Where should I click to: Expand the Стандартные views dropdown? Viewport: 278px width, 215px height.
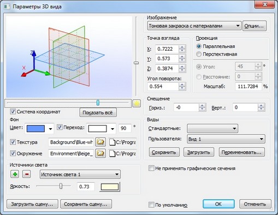coord(212,129)
